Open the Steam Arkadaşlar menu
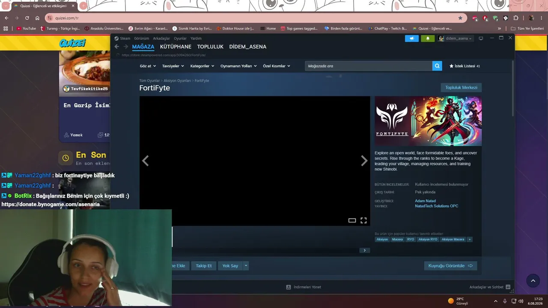This screenshot has width=548, height=308. (x=161, y=38)
